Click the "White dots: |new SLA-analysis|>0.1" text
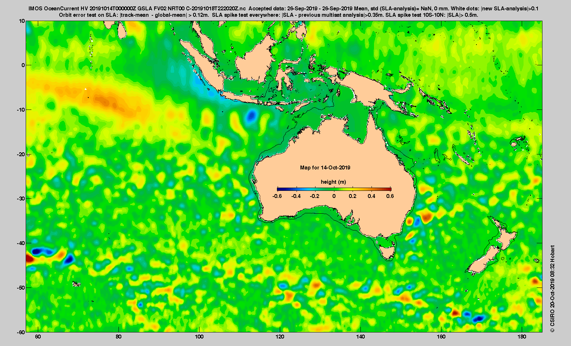The height and width of the screenshot is (346, 571). tap(495, 9)
